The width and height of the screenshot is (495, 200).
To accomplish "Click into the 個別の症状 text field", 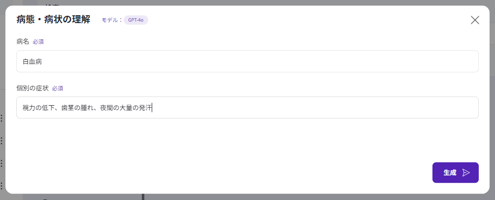I will point(247,107).
